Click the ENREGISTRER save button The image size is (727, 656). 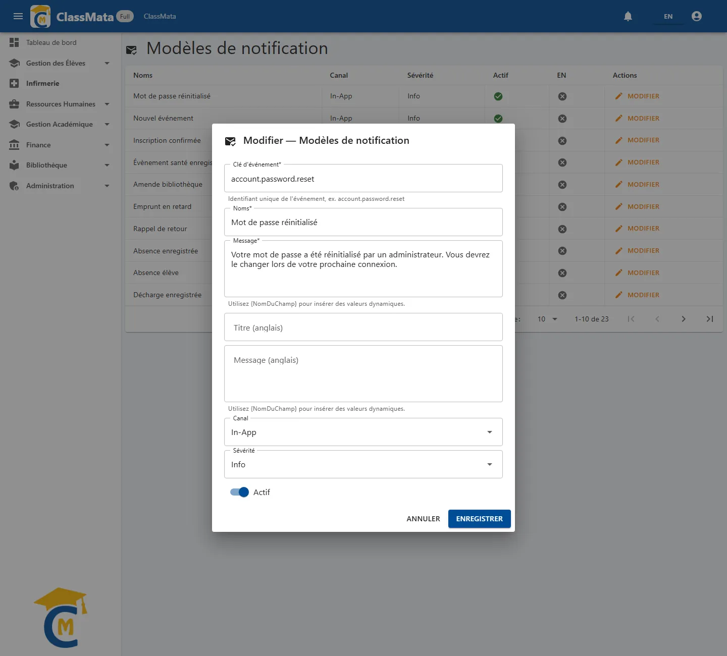point(480,519)
